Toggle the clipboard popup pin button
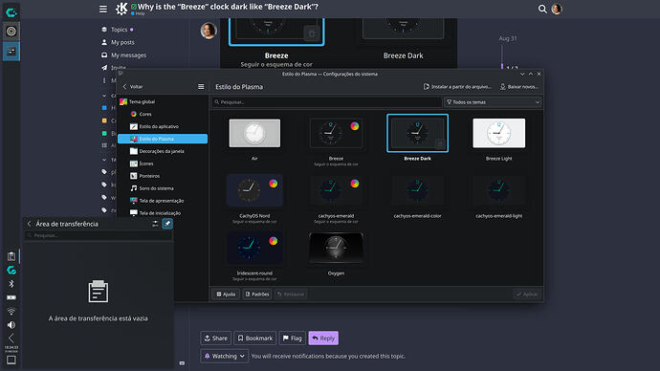This screenshot has width=660, height=371. pos(167,224)
